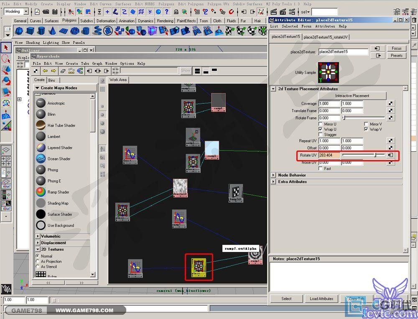Click Hypershade next graph arrow icon
Screen dimensions: 418x319
coord(54,71)
